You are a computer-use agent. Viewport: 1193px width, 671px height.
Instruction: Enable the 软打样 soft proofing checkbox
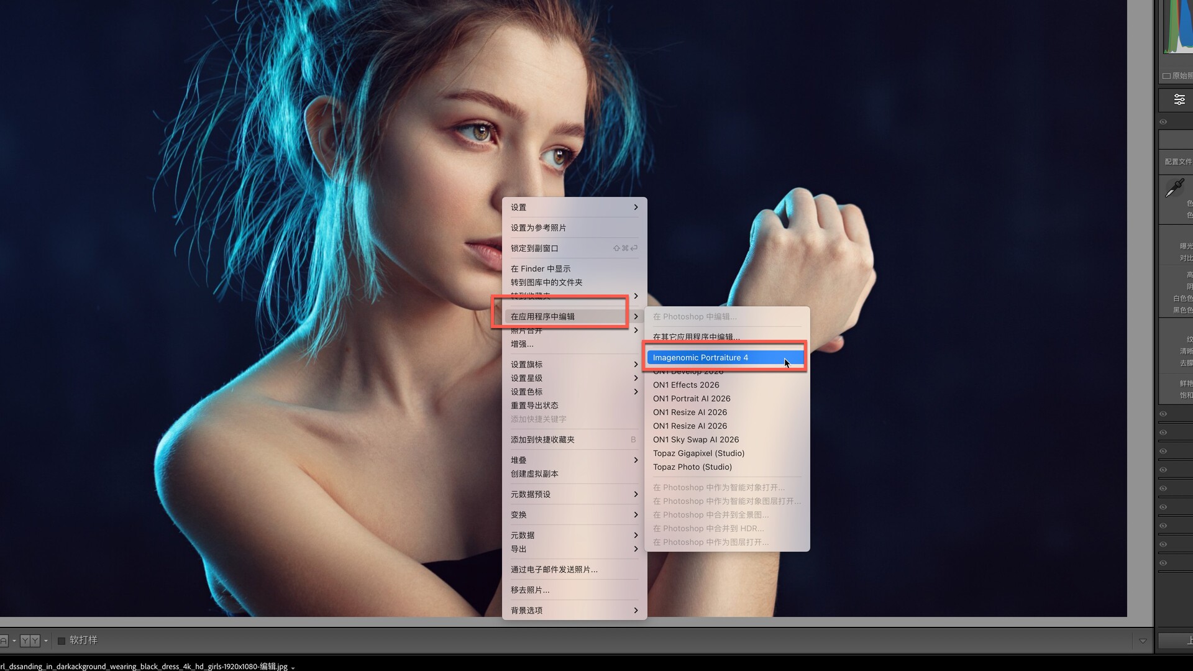click(62, 641)
